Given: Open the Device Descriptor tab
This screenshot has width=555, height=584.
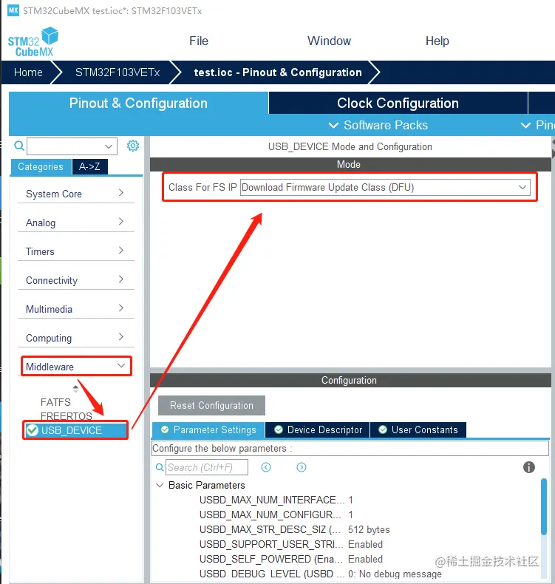Looking at the screenshot, I should [x=318, y=429].
